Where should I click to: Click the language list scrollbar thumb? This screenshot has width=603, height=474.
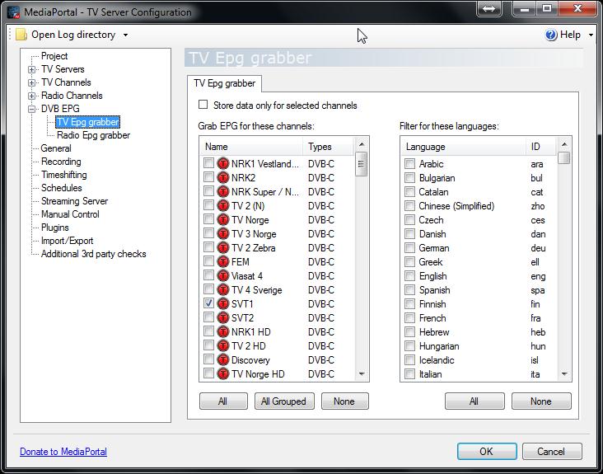[563, 157]
